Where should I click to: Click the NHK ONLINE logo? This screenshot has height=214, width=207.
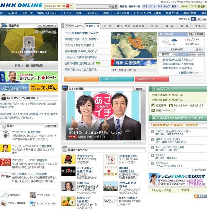pyautogui.click(x=22, y=5)
